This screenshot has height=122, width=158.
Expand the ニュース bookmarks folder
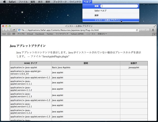[x=91, y=34]
